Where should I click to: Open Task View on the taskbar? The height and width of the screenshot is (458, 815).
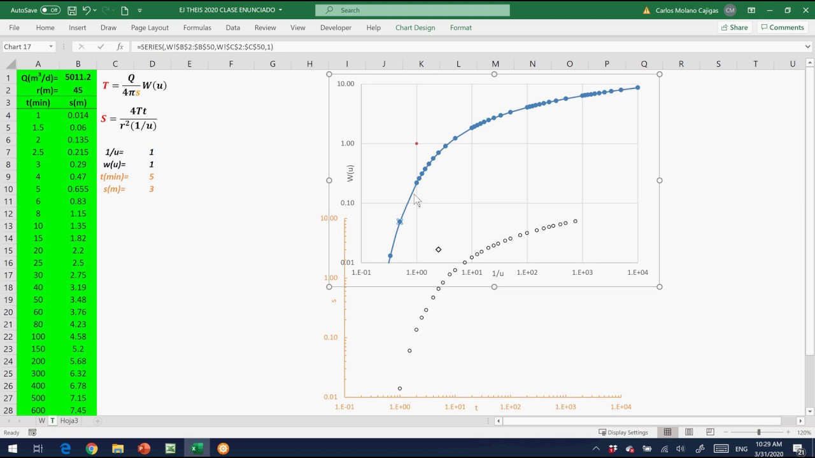click(x=38, y=448)
